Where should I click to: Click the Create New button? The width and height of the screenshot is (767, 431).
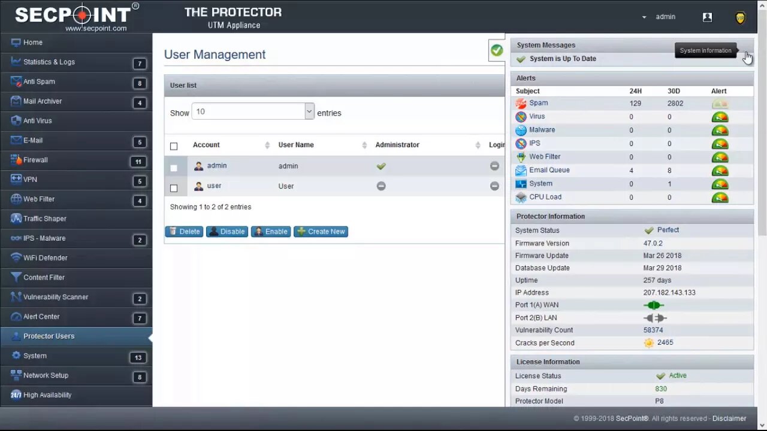click(x=321, y=232)
